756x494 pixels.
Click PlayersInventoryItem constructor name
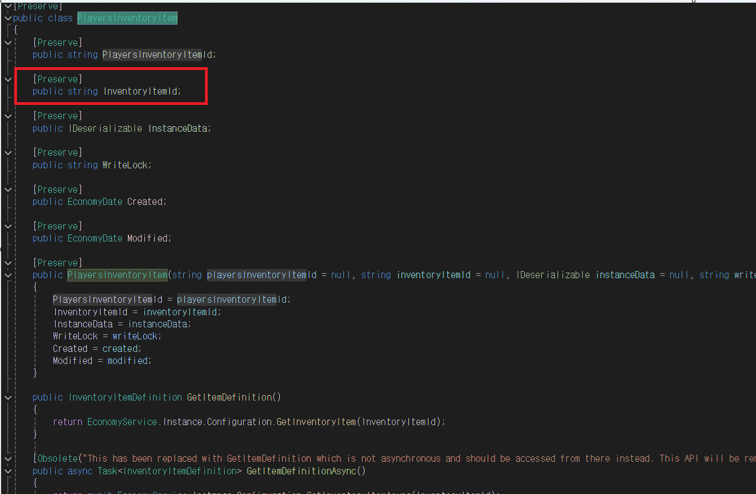click(118, 275)
